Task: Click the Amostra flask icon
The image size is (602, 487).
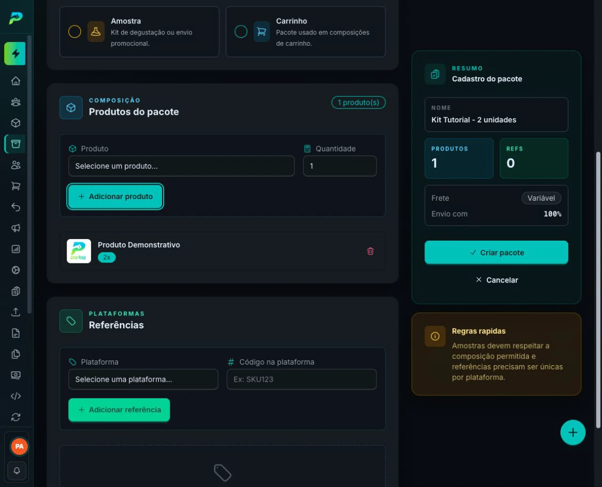Action: point(96,31)
